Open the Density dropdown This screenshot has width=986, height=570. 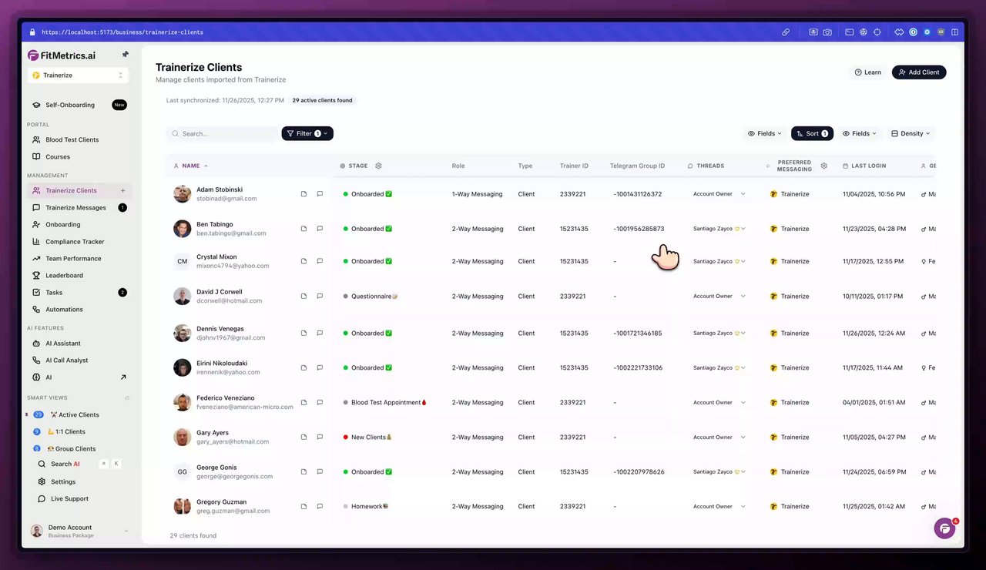click(x=911, y=133)
